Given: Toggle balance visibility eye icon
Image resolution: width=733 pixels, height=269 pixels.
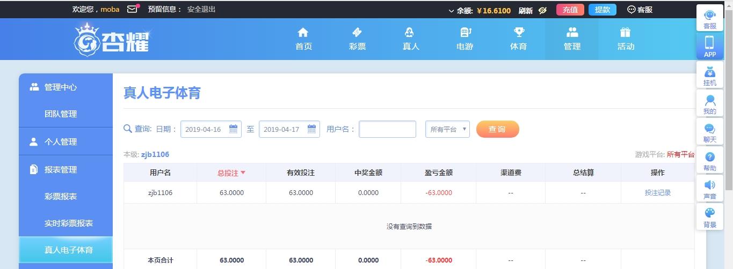Looking at the screenshot, I should (543, 10).
